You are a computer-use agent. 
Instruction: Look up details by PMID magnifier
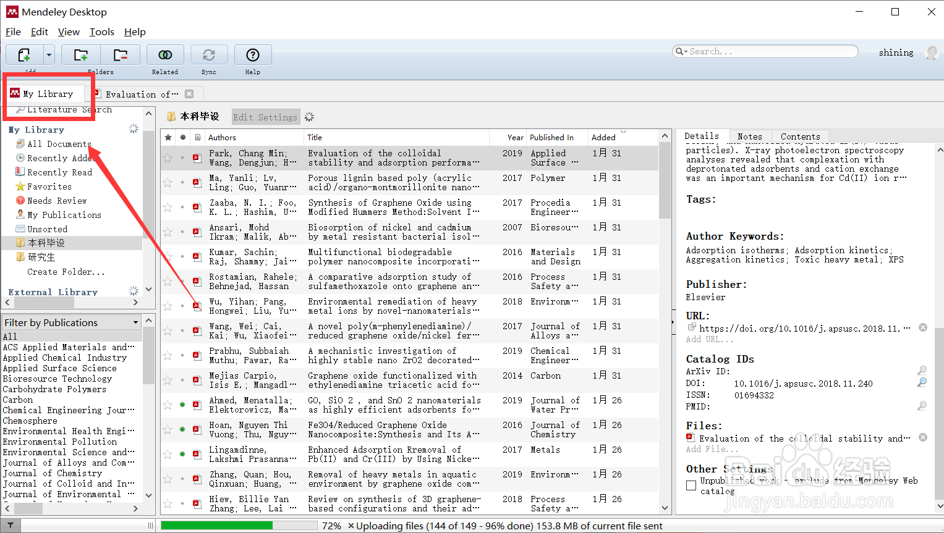click(x=922, y=406)
